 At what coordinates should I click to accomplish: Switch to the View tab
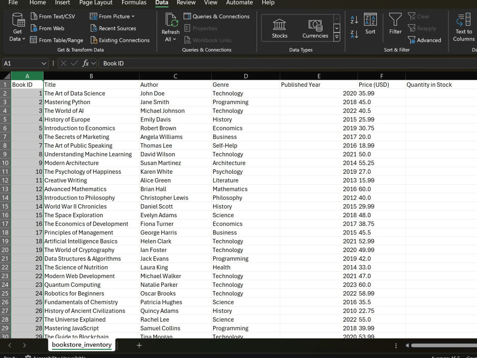[x=210, y=2]
